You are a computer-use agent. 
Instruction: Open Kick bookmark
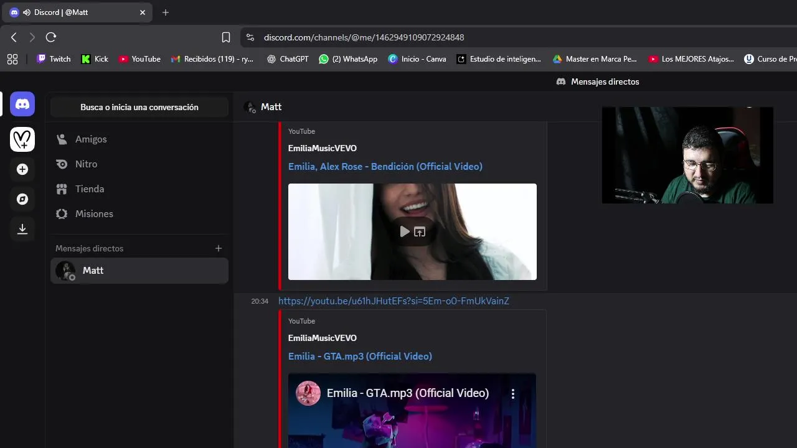pos(95,59)
